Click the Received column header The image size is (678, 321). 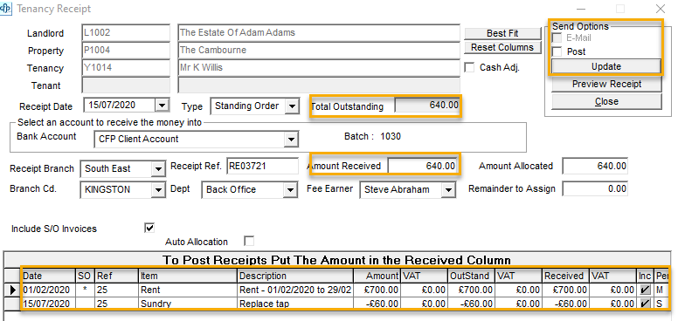[x=565, y=276]
